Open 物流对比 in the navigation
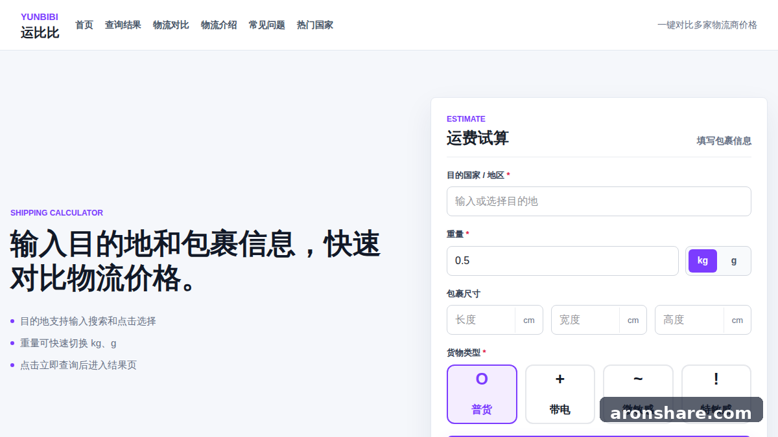Image resolution: width=778 pixels, height=437 pixels. [171, 25]
